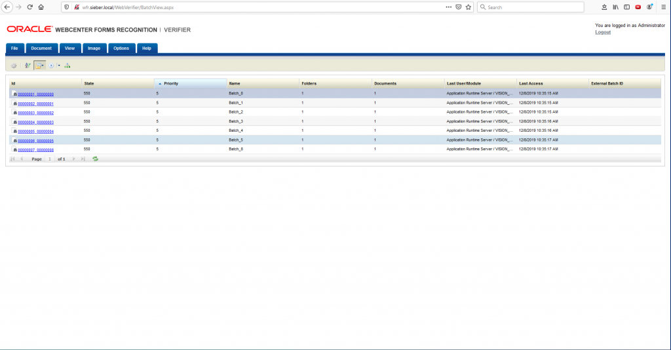Click the green hierarchy tree toolbar icon
Viewport: 671px width, 350px height.
point(67,66)
